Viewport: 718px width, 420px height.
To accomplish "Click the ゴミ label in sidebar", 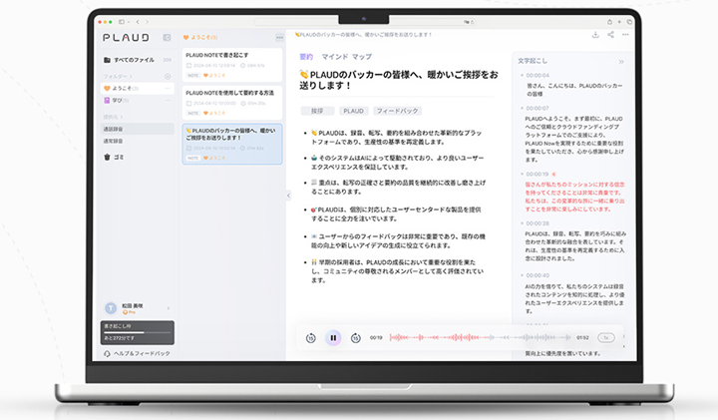I will coord(119,157).
